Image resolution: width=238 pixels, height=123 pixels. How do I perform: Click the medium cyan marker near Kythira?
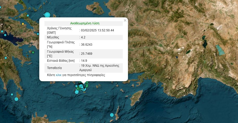click(x=16, y=99)
